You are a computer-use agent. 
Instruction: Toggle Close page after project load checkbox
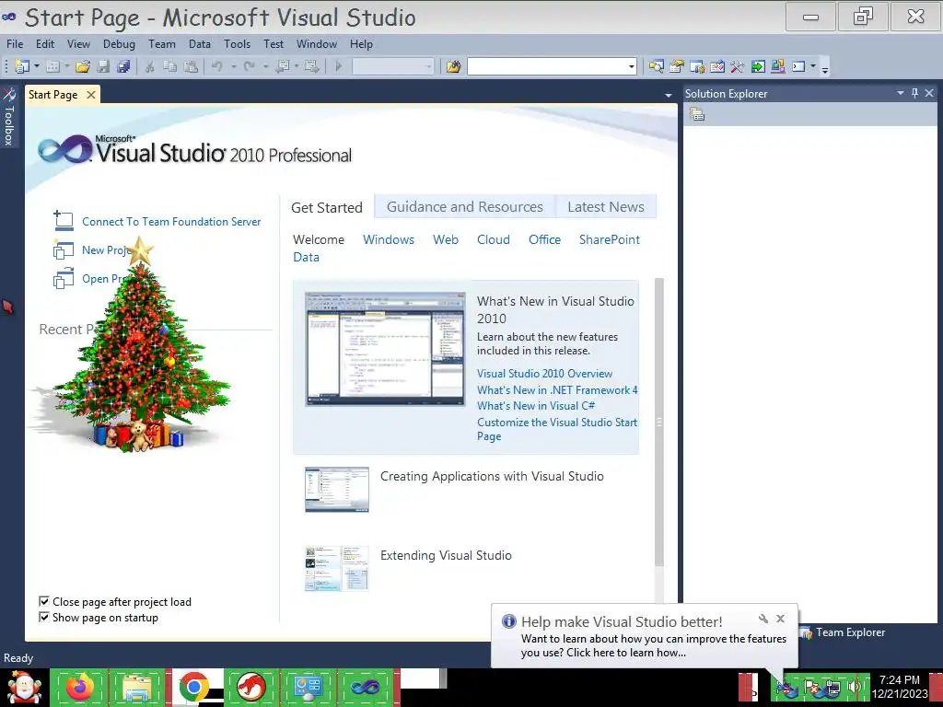click(44, 601)
